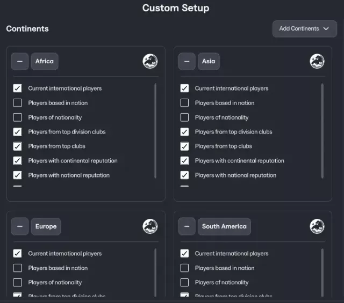Uncheck Africa Current international players
The height and width of the screenshot is (303, 344).
click(x=18, y=88)
